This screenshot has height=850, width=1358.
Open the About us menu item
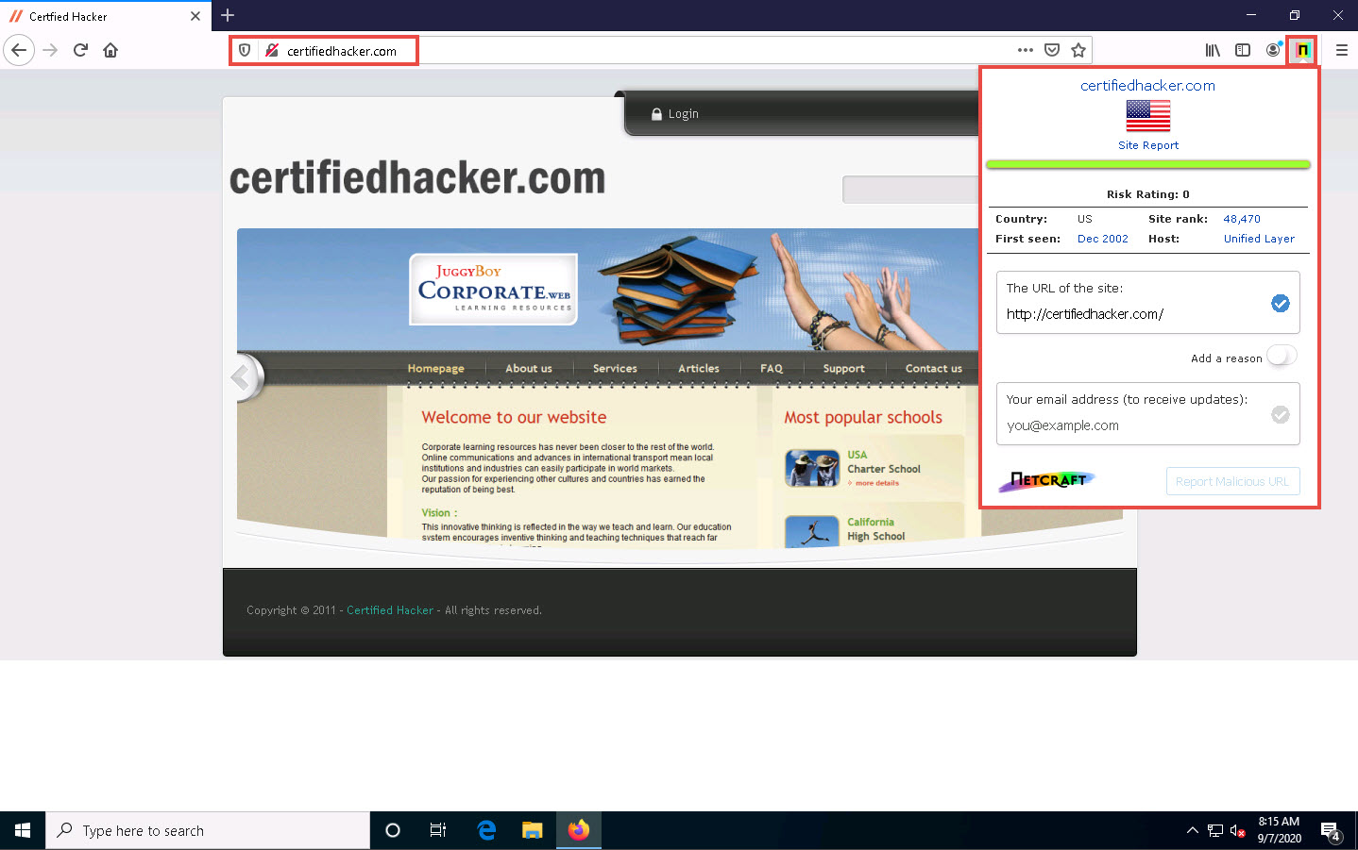tap(529, 369)
